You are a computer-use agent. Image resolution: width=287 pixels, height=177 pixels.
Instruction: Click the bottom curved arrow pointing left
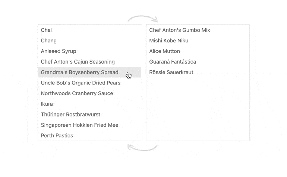(142, 148)
